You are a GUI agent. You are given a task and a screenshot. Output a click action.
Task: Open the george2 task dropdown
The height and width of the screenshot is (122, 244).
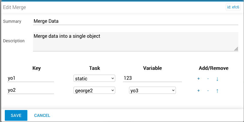(94, 90)
